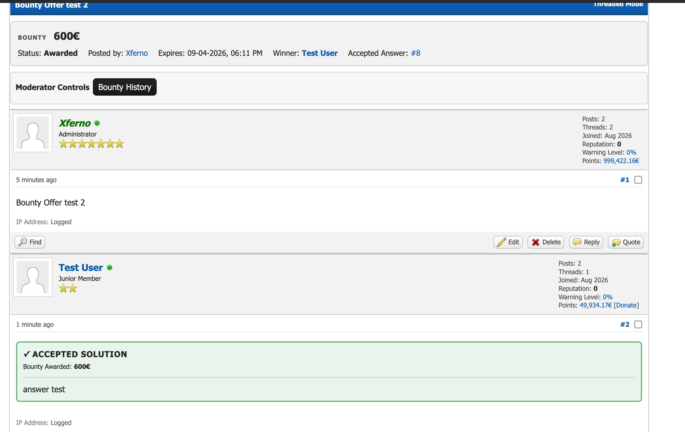Click Find button under post #1
The width and height of the screenshot is (685, 432).
30,242
